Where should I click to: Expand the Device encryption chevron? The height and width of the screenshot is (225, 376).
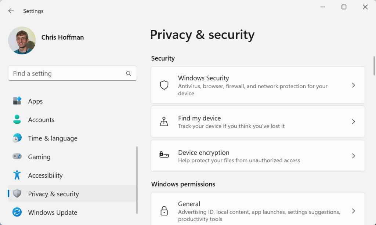pos(353,156)
